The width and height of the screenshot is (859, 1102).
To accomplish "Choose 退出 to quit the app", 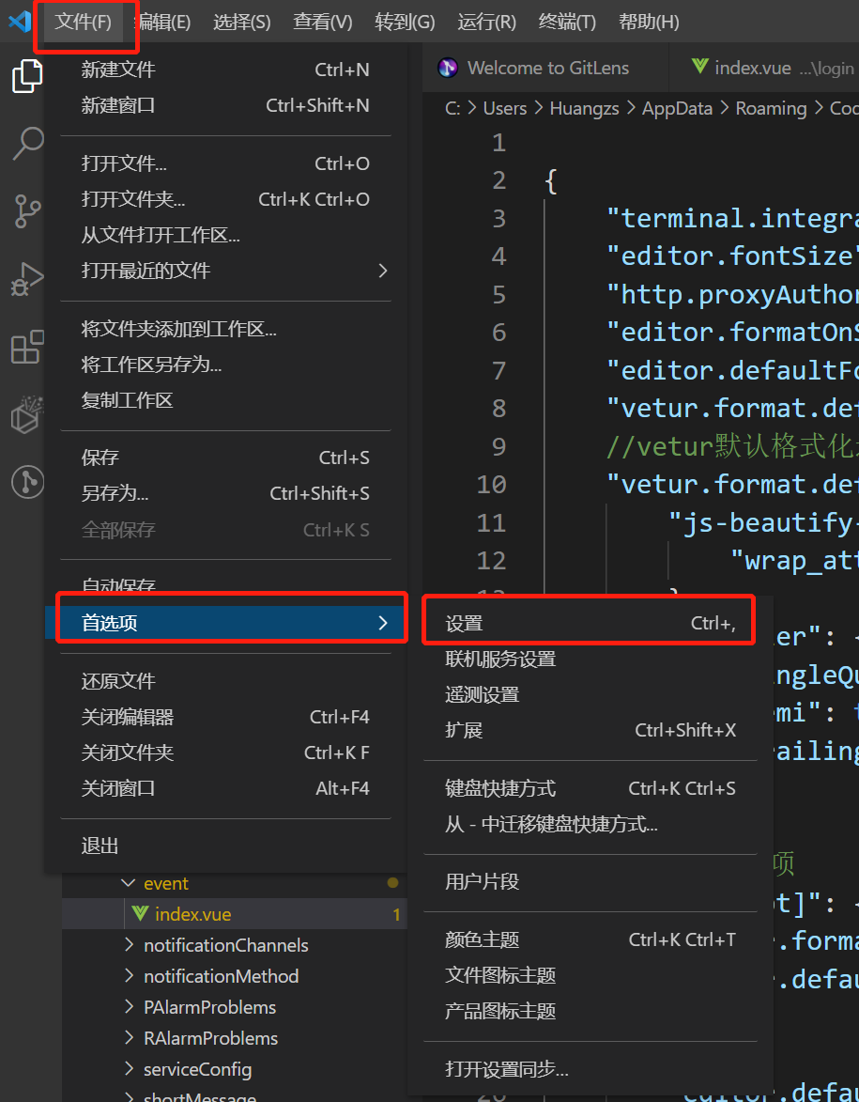I will 225,846.
